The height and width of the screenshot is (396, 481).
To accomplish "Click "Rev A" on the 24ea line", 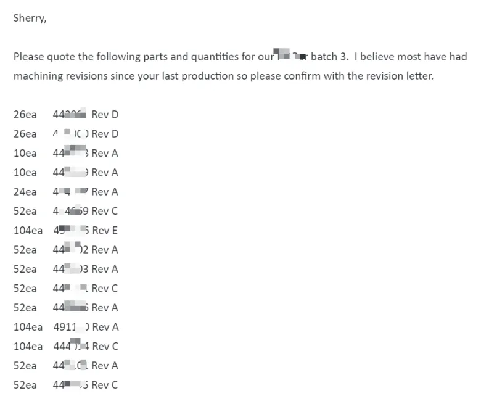I will click(105, 192).
